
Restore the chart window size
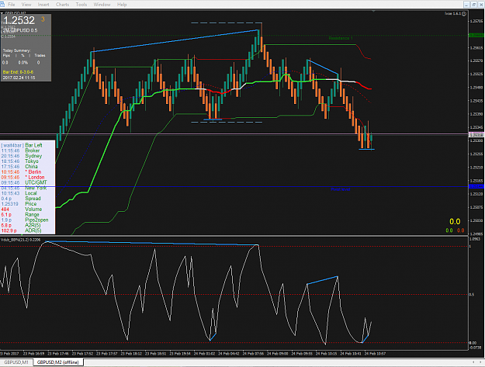474,5
